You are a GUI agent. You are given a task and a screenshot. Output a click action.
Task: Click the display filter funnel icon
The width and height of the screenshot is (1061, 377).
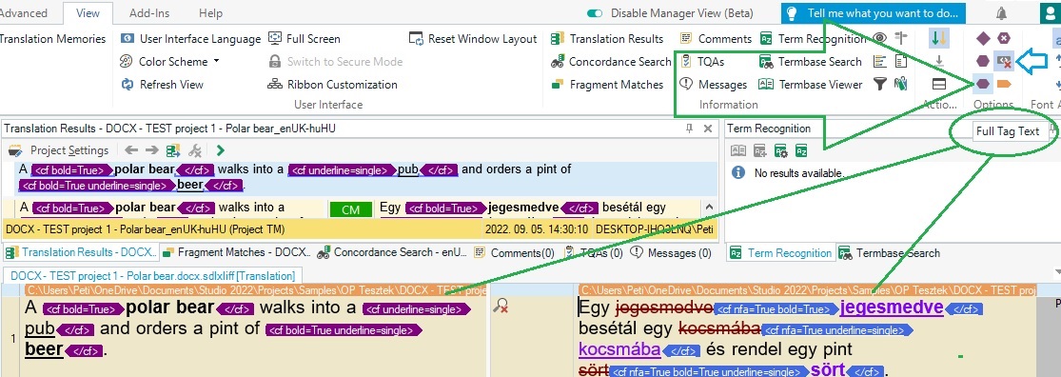click(x=879, y=85)
